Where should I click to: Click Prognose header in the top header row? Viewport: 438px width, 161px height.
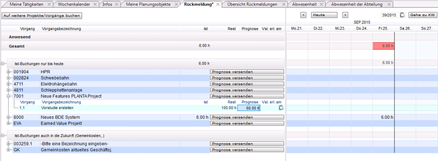(250, 29)
